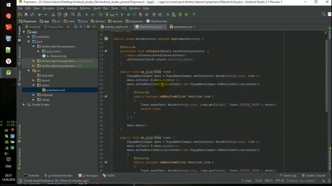Click the Cut scissors icon
Screen dimensions: 332x186
tap(53, 14)
